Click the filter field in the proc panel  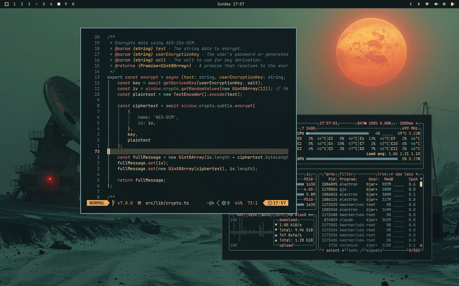(x=346, y=174)
